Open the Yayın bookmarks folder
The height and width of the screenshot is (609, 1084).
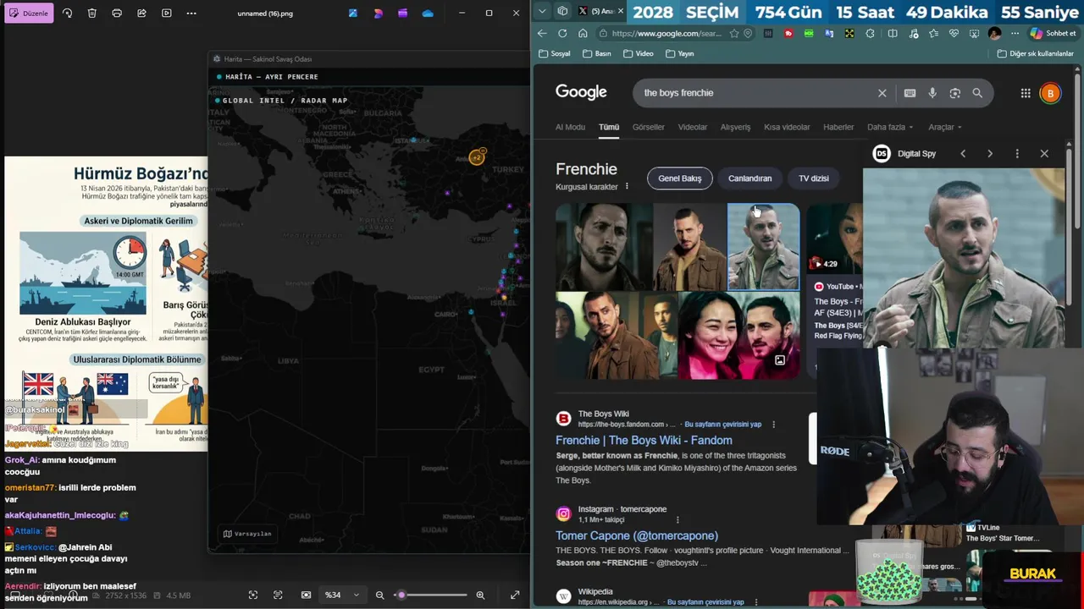click(x=680, y=53)
